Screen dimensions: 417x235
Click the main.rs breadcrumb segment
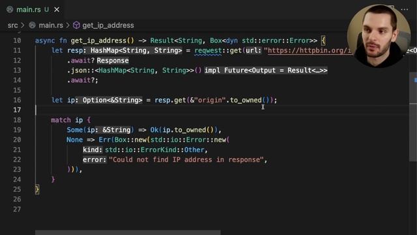click(51, 25)
